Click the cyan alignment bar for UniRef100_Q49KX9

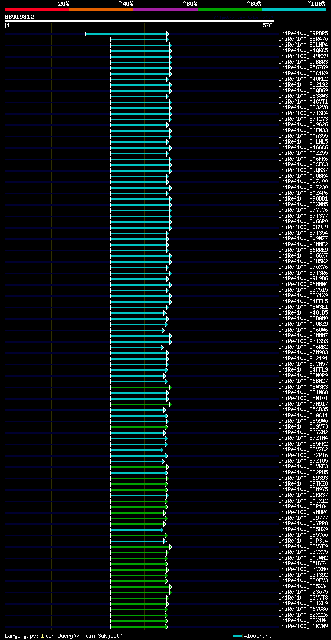click(x=141, y=56)
